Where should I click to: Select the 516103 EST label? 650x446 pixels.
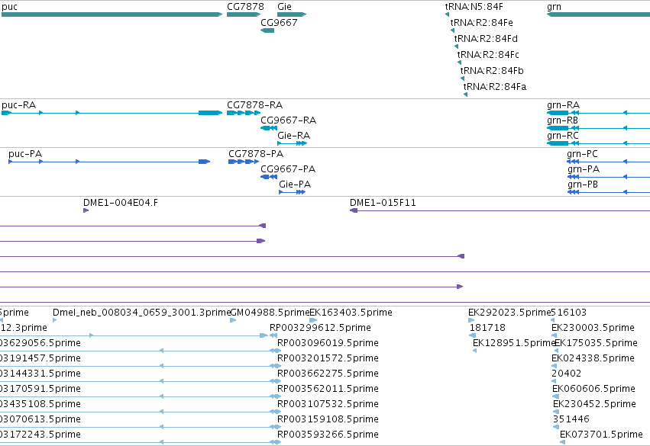click(569, 313)
